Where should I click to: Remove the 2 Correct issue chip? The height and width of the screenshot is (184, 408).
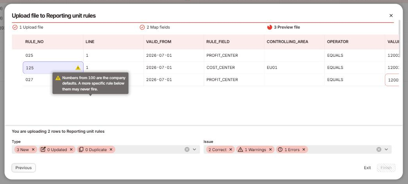[231, 150]
